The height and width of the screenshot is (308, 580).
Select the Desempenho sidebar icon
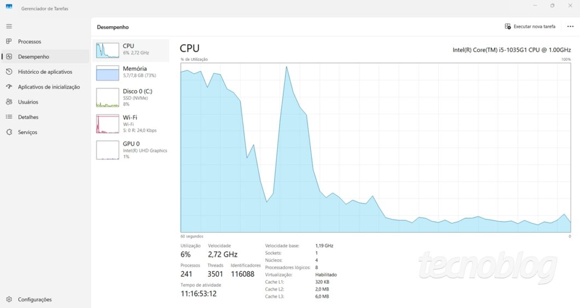[9, 56]
